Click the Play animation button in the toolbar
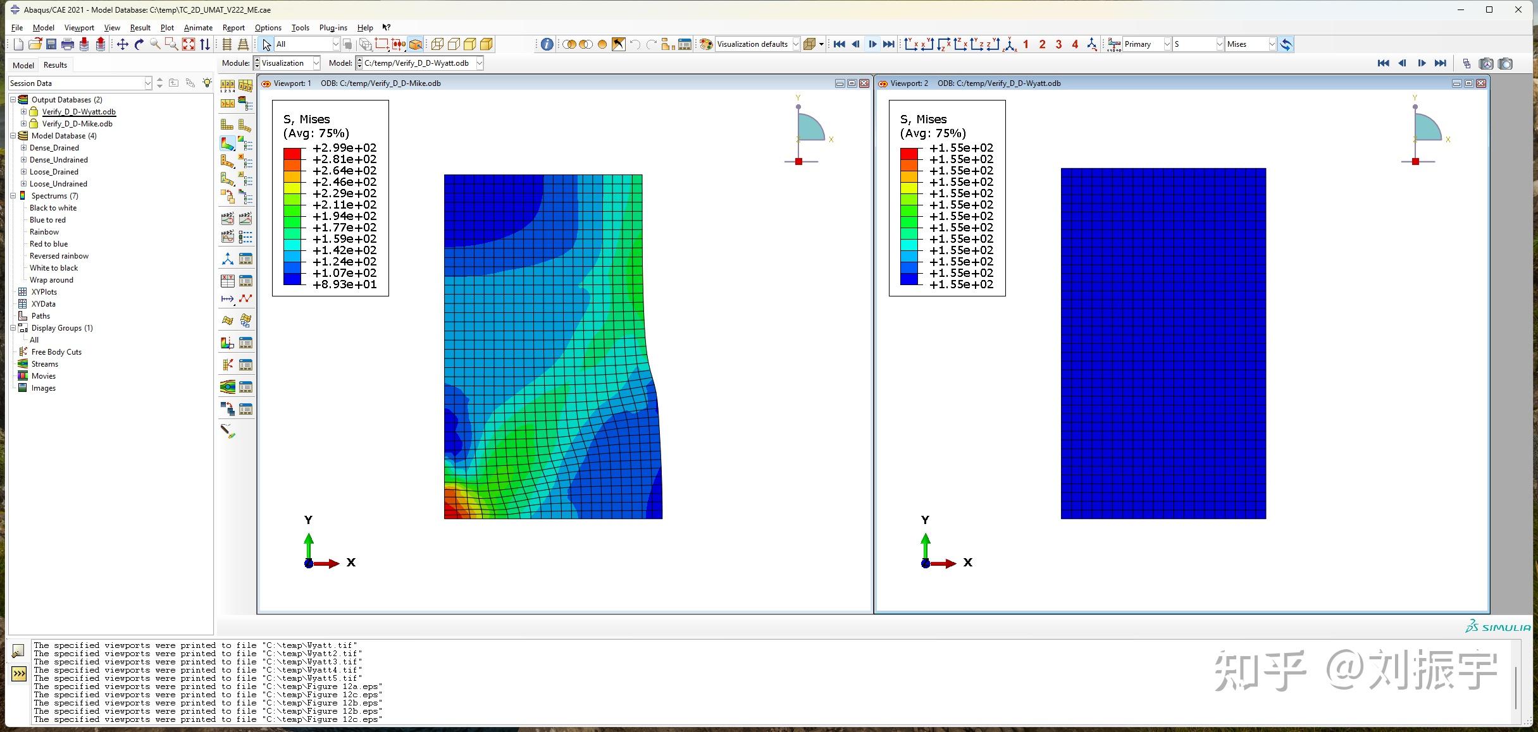This screenshot has width=1538, height=732. click(x=872, y=44)
